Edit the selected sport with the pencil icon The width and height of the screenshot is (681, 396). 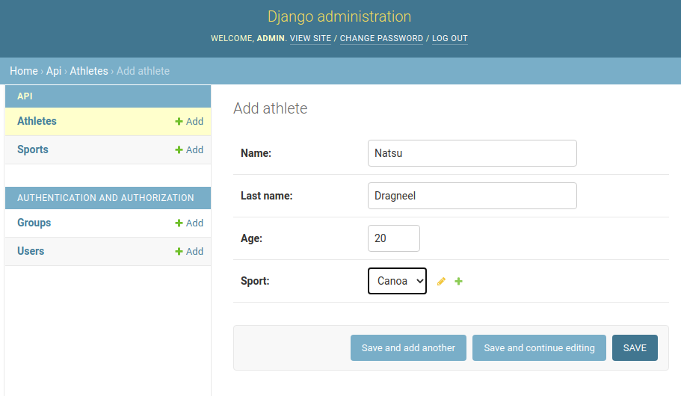pyautogui.click(x=441, y=282)
